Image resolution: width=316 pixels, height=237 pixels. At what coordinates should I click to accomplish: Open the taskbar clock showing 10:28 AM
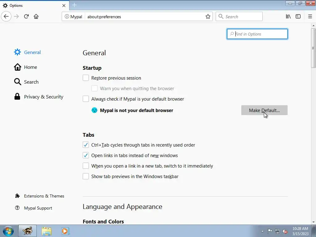pos(300,231)
